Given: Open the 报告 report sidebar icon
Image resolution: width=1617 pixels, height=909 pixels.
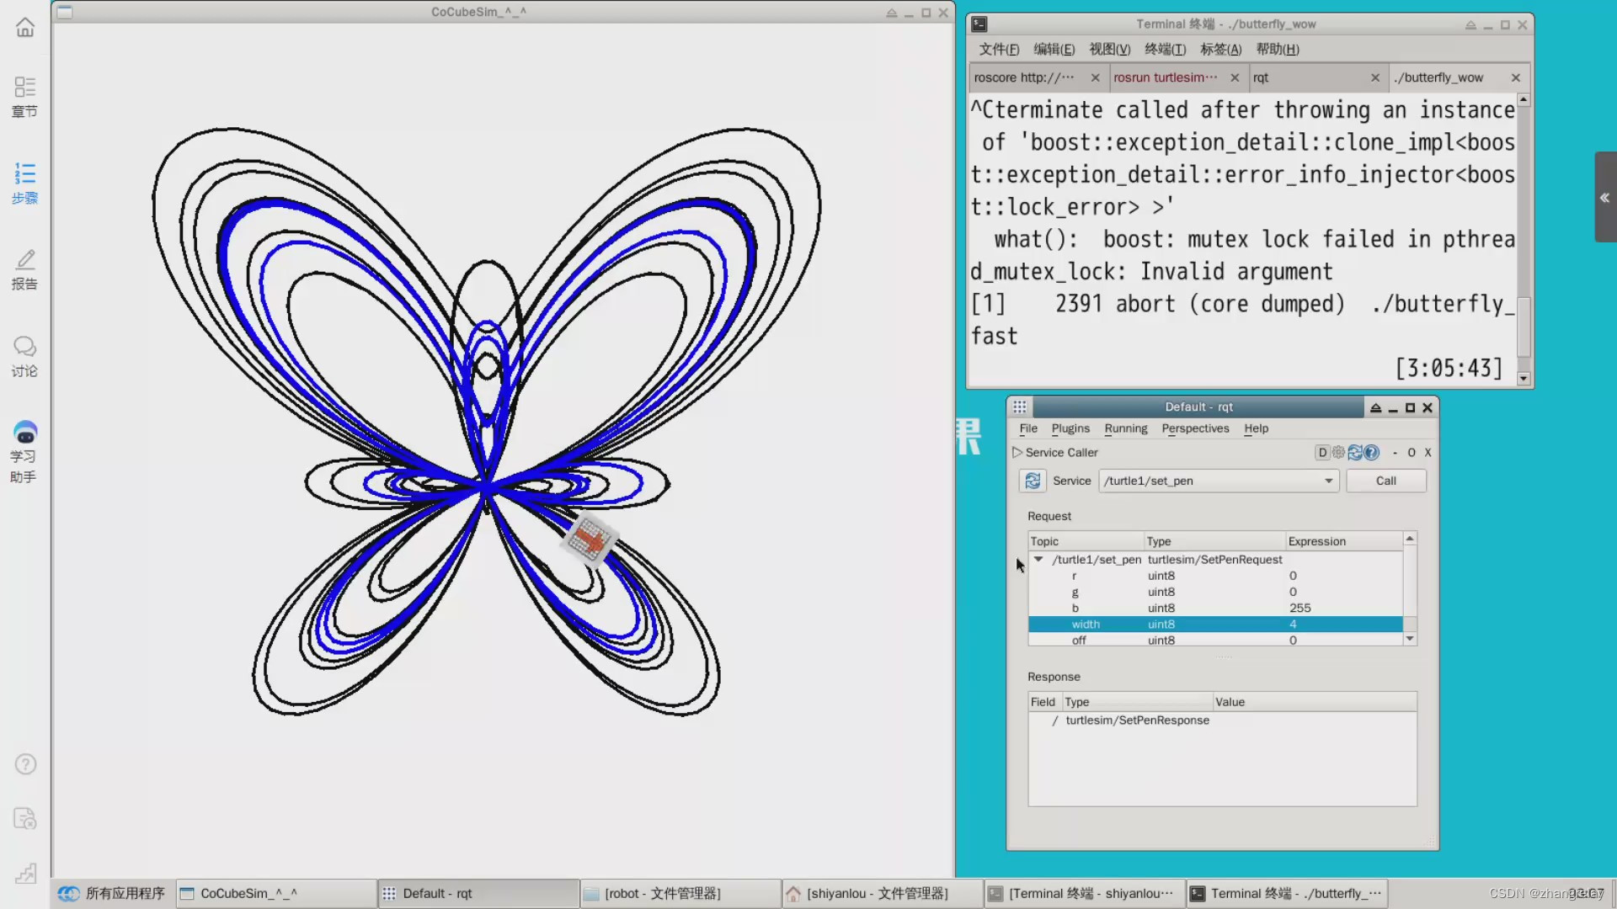Looking at the screenshot, I should (24, 269).
